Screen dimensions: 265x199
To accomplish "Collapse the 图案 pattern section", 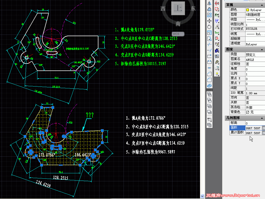I will (x=262, y=49).
